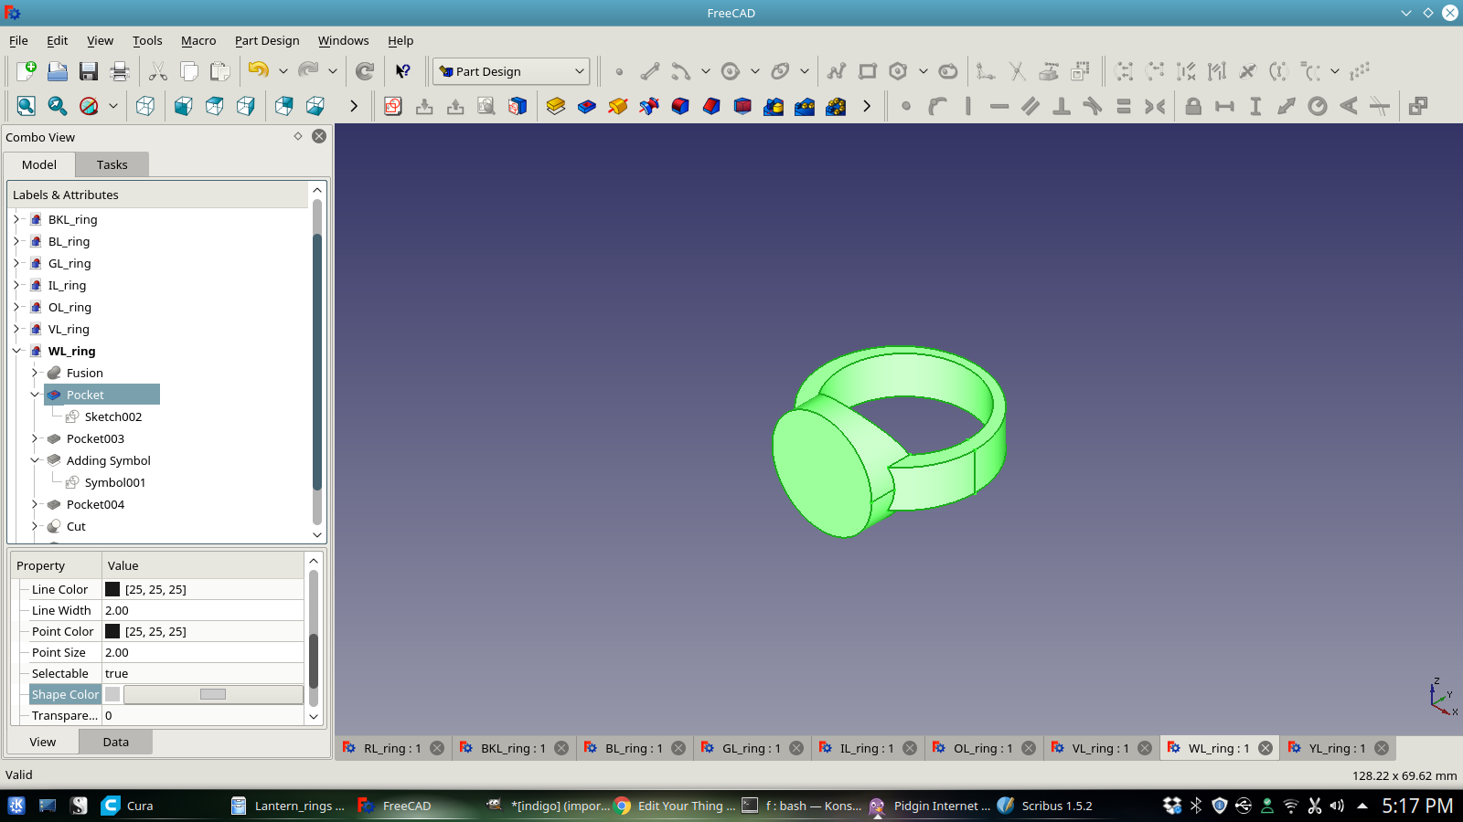The image size is (1463, 822).
Task: Click the Print icon
Action: [x=120, y=71]
